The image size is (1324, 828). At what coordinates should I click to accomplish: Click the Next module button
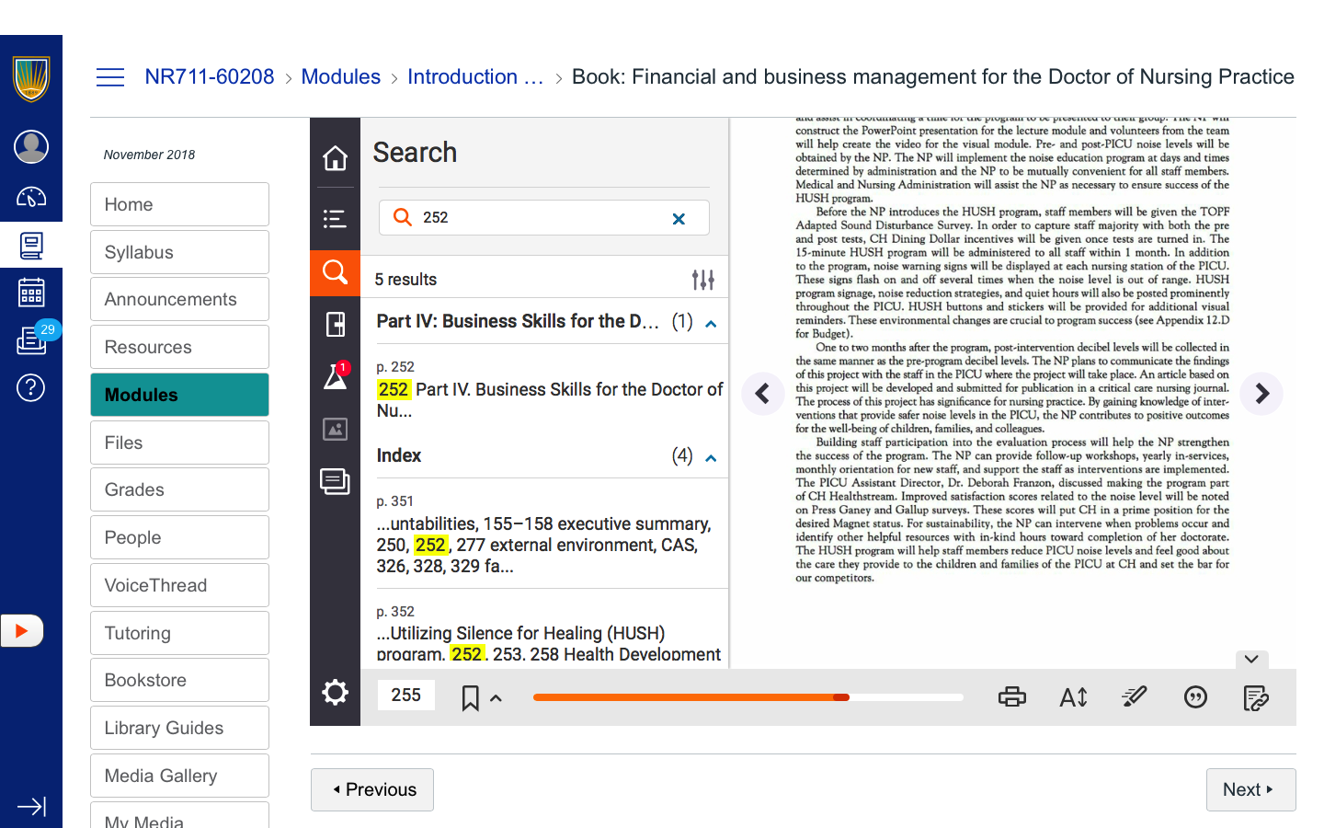click(1250, 789)
